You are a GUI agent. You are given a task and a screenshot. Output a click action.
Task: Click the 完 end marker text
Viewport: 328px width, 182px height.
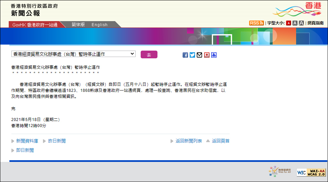(x=13, y=109)
